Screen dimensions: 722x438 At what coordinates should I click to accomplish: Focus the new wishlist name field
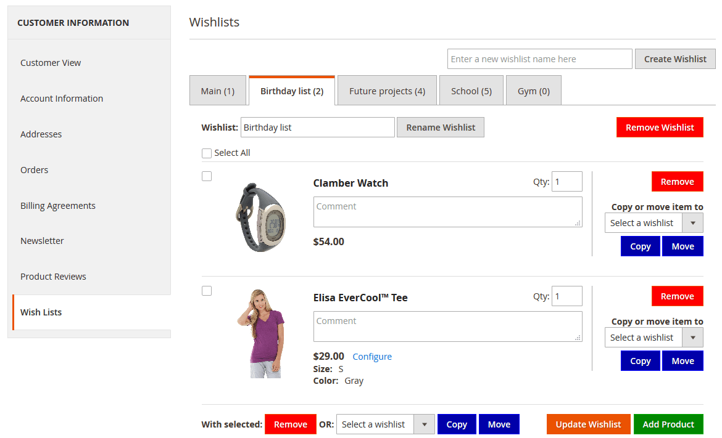click(x=540, y=59)
